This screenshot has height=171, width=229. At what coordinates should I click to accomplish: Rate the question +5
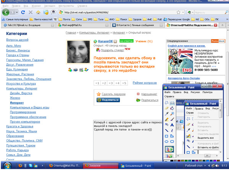[x=124, y=83]
